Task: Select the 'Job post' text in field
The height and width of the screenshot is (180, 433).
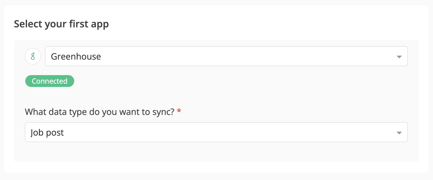Action: (x=47, y=133)
